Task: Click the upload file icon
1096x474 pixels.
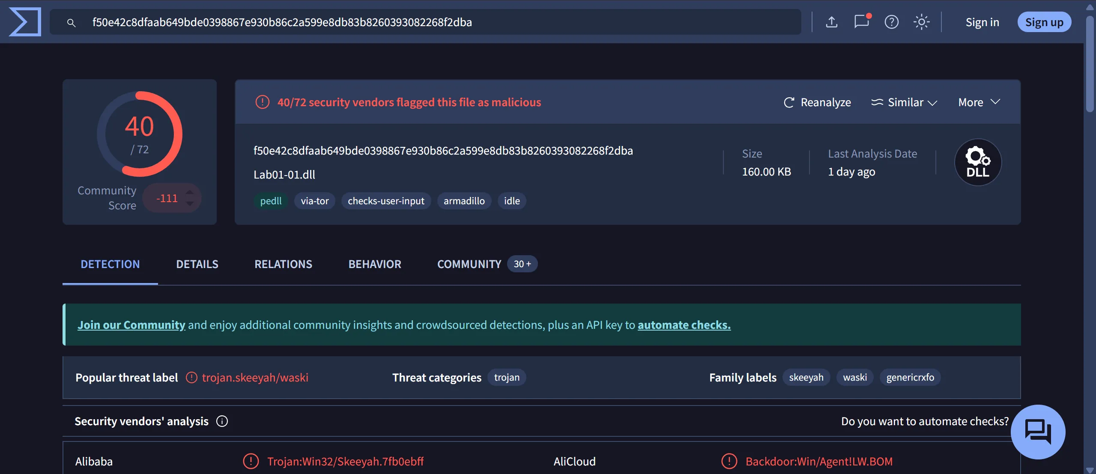Action: (x=831, y=22)
